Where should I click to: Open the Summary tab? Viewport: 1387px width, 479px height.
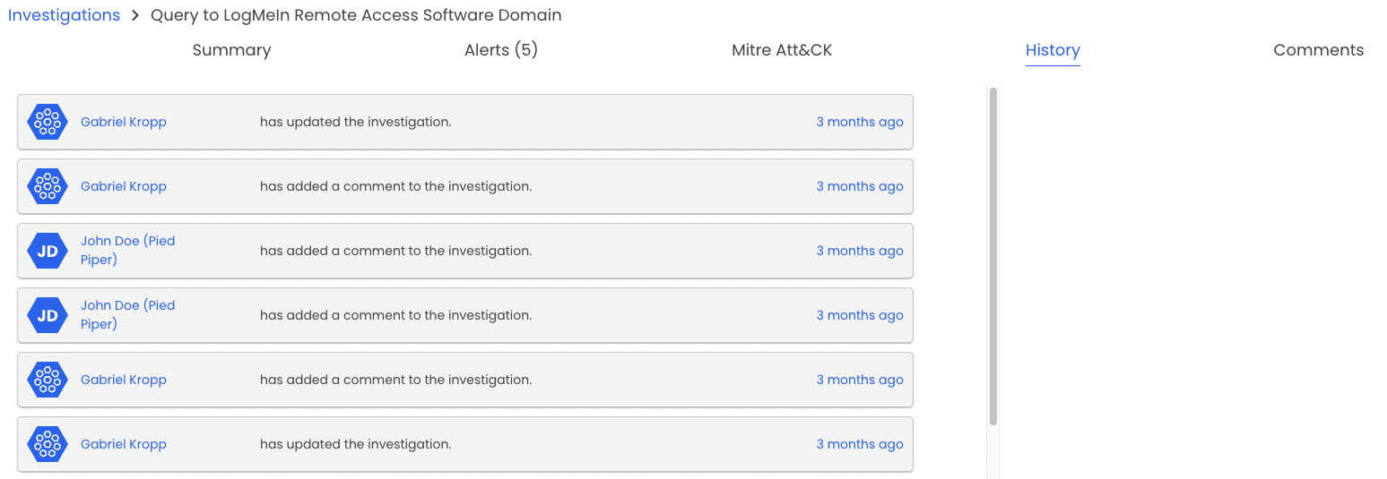(231, 50)
